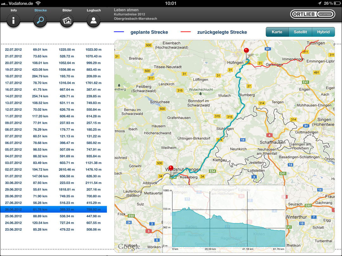Select the 03.07.2012 route row

pos(54,163)
